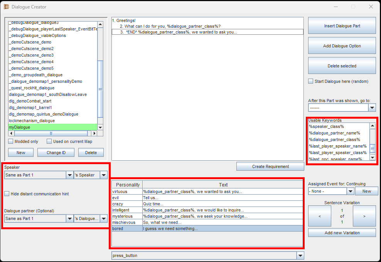Screen dimensions: 381x262
Task: Select myDialogue in the dialogue list
Action: click(x=52, y=127)
